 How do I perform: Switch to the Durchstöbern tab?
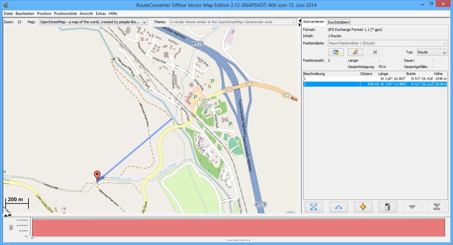pyautogui.click(x=339, y=22)
